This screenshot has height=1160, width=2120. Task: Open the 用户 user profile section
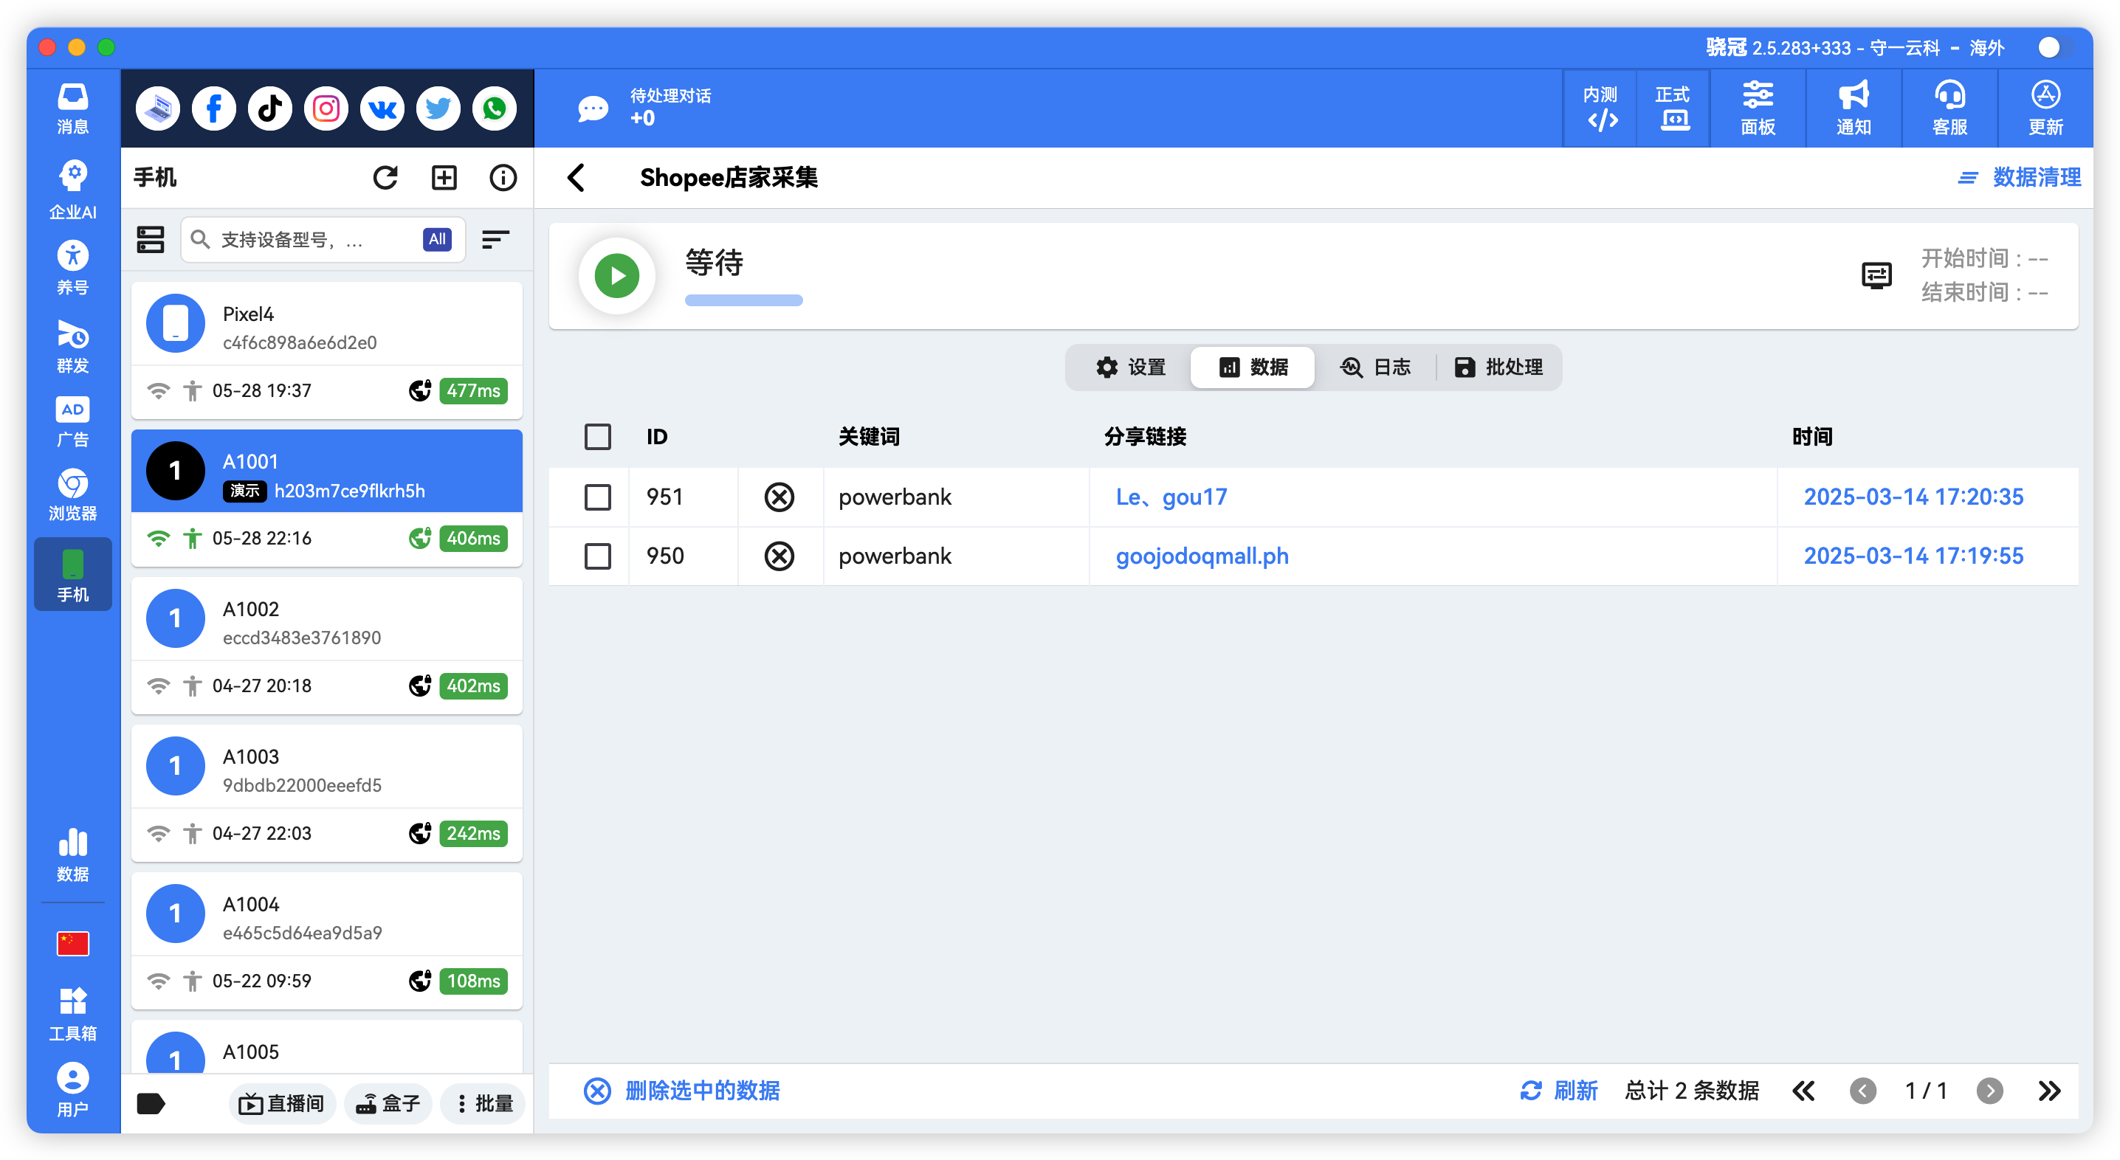pyautogui.click(x=72, y=1090)
